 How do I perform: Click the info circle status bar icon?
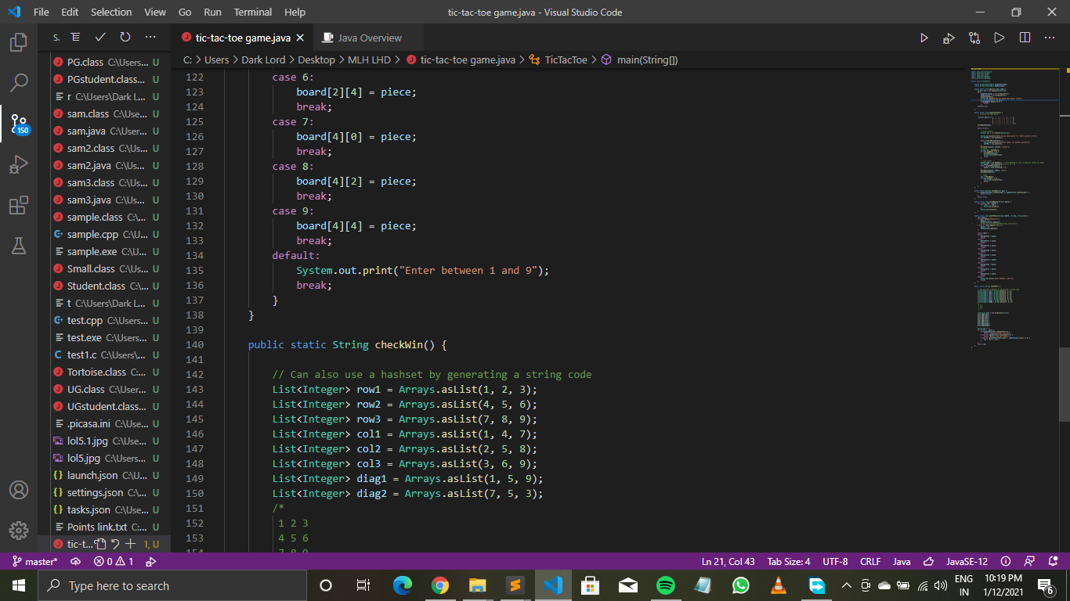[1006, 561]
